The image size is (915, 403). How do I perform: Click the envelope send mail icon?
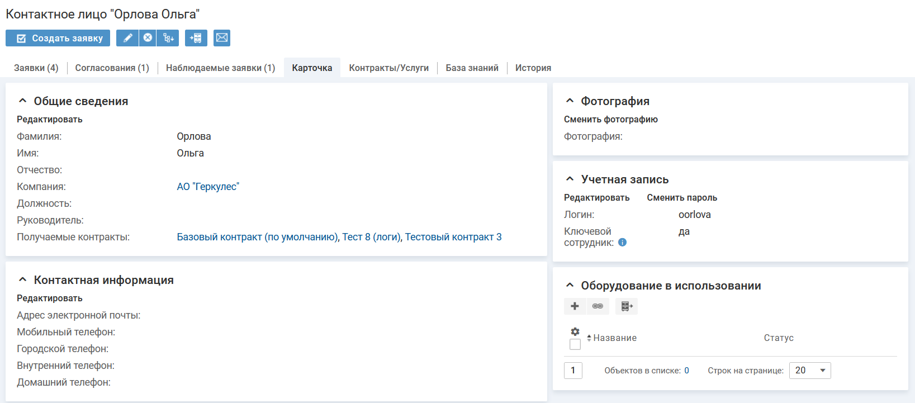pos(222,38)
